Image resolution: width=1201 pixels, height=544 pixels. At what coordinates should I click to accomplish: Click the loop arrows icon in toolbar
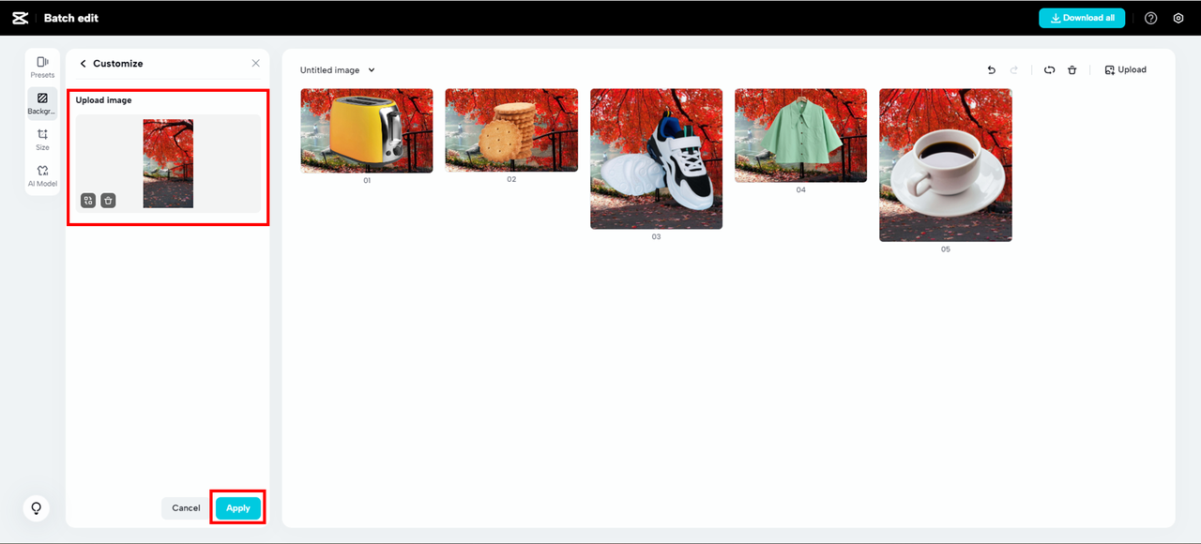click(x=1049, y=70)
